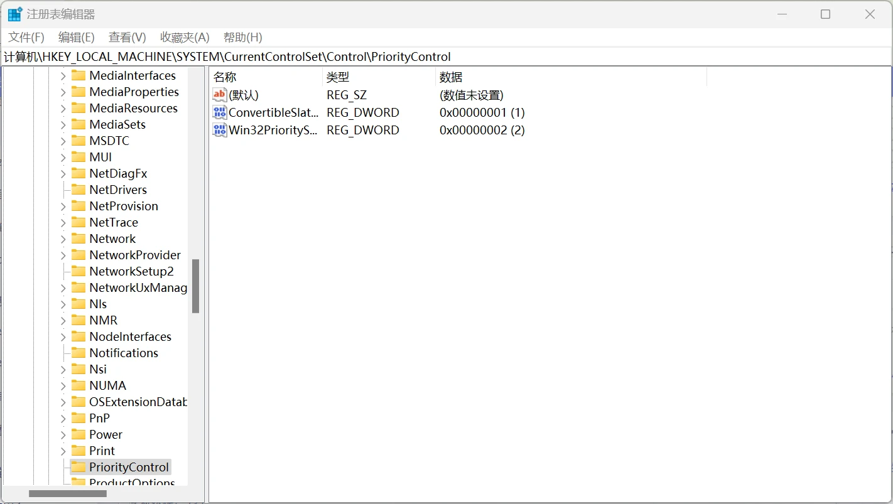The height and width of the screenshot is (504, 893).
Task: Open the 文件(F) menu
Action: click(x=26, y=38)
